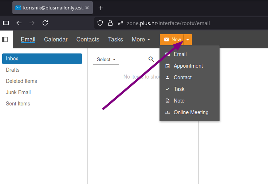Image resolution: width=268 pixels, height=184 pixels.
Task: Click the padlock site security icon
Action: point(110,23)
